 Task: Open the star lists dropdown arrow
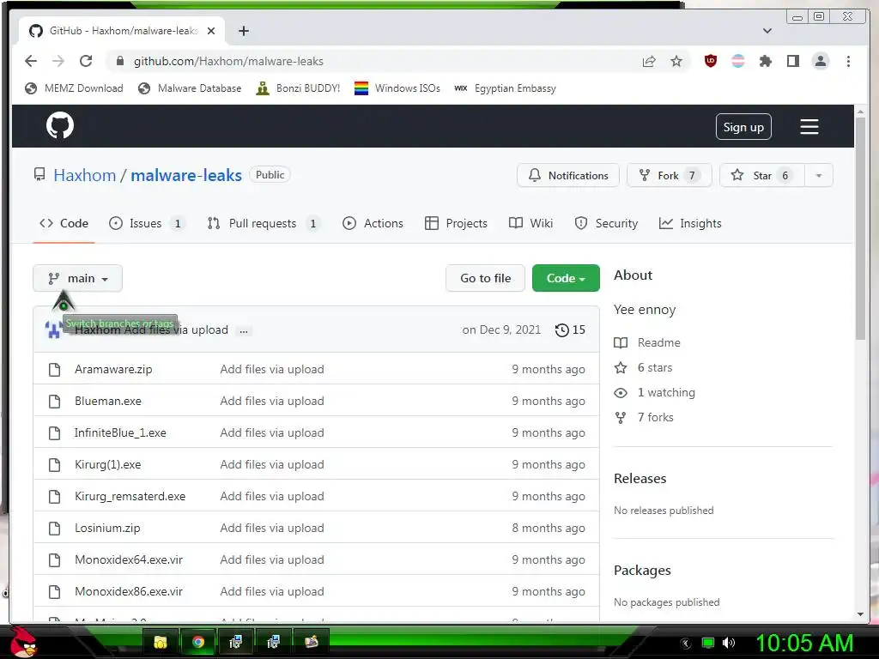(818, 175)
